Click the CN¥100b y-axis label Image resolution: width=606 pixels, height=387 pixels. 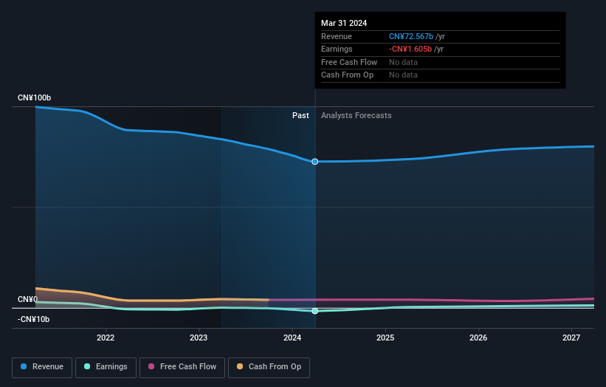click(x=35, y=97)
